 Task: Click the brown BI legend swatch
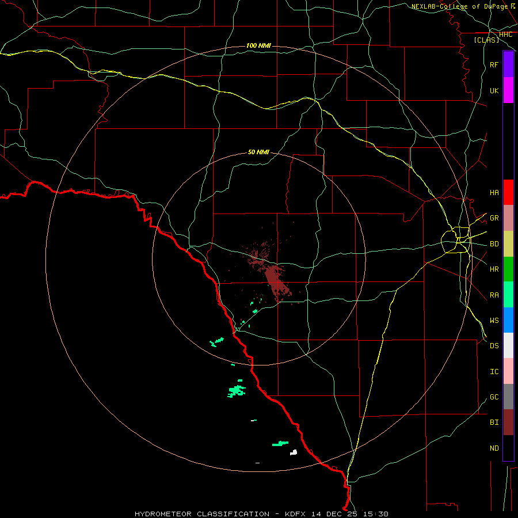click(x=508, y=422)
